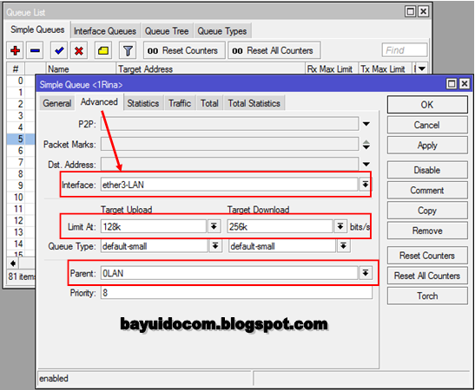The height and width of the screenshot is (390, 475).
Task: Click the Priority field with value 8
Action: click(236, 293)
